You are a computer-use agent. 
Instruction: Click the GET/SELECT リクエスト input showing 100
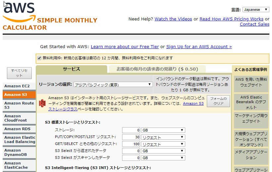pos(131,144)
